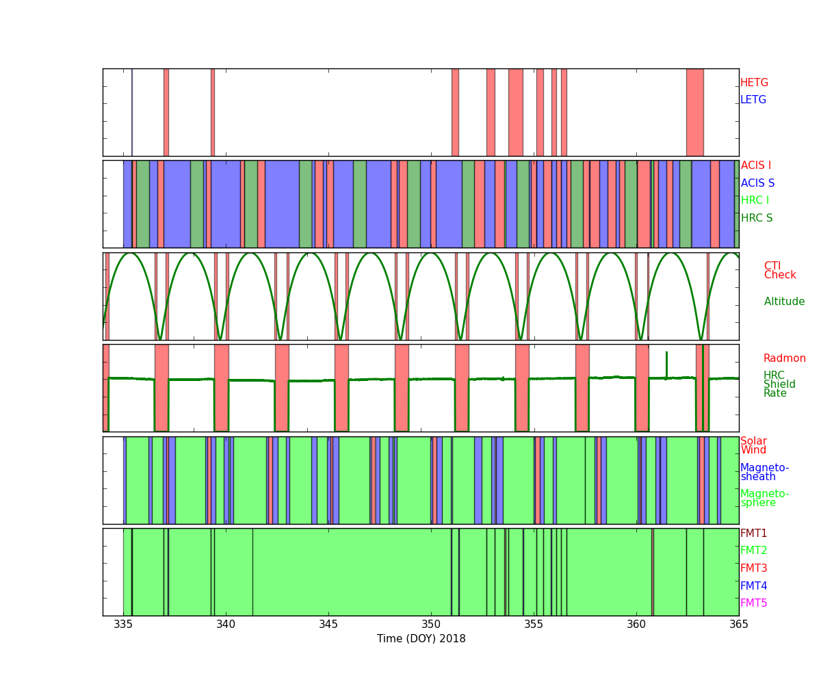Click the blue Magnetosheath legend label
This screenshot has width=821, height=684.
[764, 473]
